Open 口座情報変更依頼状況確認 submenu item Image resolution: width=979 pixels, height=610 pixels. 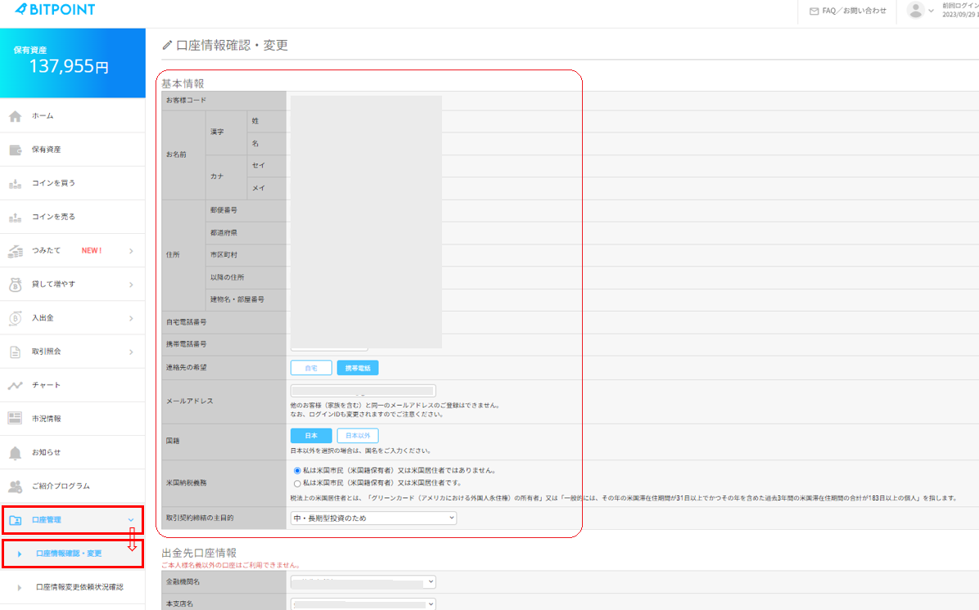72,588
